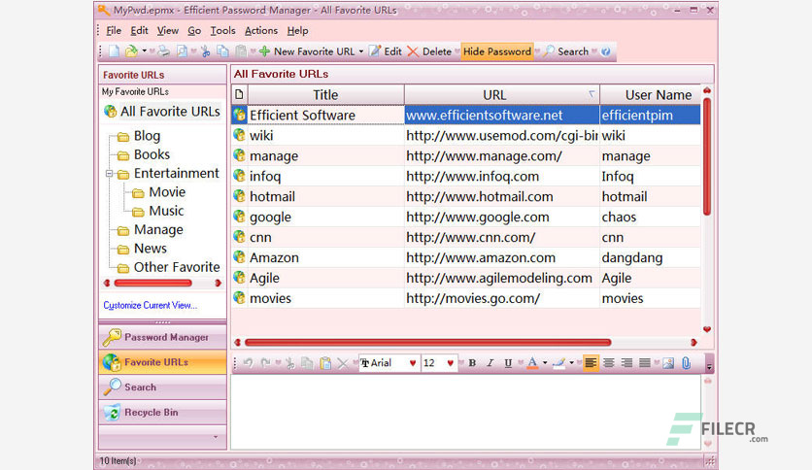Viewport: 812px width, 470px height.
Task: Open the Search section in the navigation pane
Action: [162, 387]
